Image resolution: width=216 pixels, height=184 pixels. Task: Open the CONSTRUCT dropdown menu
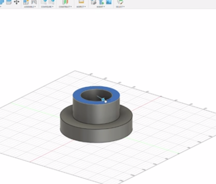(x=65, y=7)
